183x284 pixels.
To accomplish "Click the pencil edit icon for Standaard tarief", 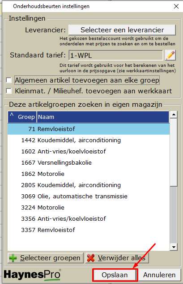I will tap(170, 55).
